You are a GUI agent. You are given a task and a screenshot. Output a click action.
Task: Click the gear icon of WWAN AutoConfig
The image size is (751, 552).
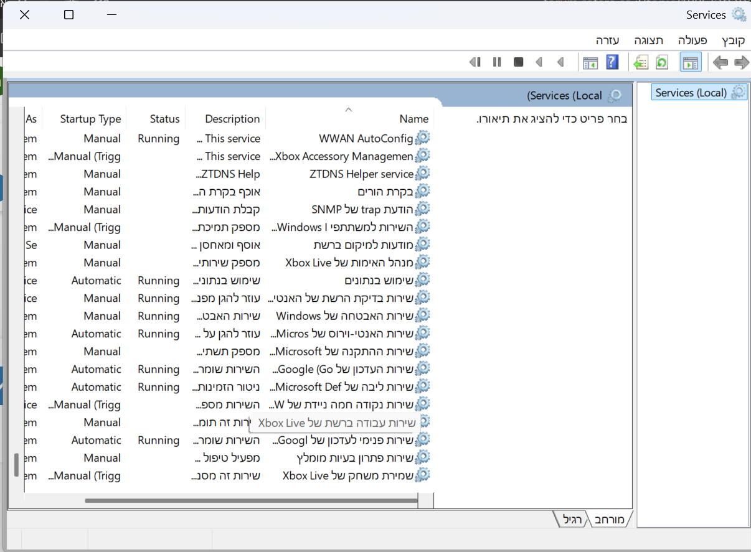pyautogui.click(x=423, y=138)
